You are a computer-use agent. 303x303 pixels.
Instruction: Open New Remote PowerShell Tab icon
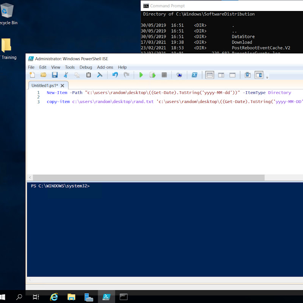point(179,75)
